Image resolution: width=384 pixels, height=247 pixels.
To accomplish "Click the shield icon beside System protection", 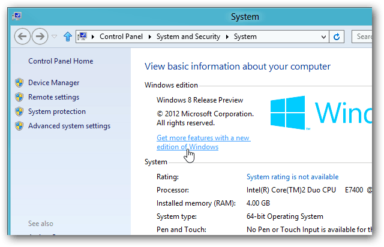I will [x=19, y=112].
